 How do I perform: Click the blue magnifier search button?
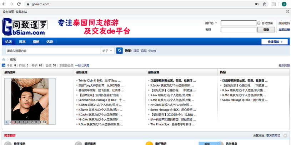(120, 51)
